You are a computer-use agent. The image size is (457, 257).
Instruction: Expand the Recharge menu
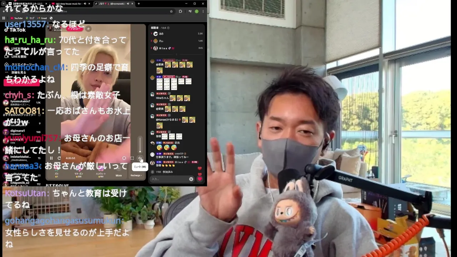(x=136, y=175)
